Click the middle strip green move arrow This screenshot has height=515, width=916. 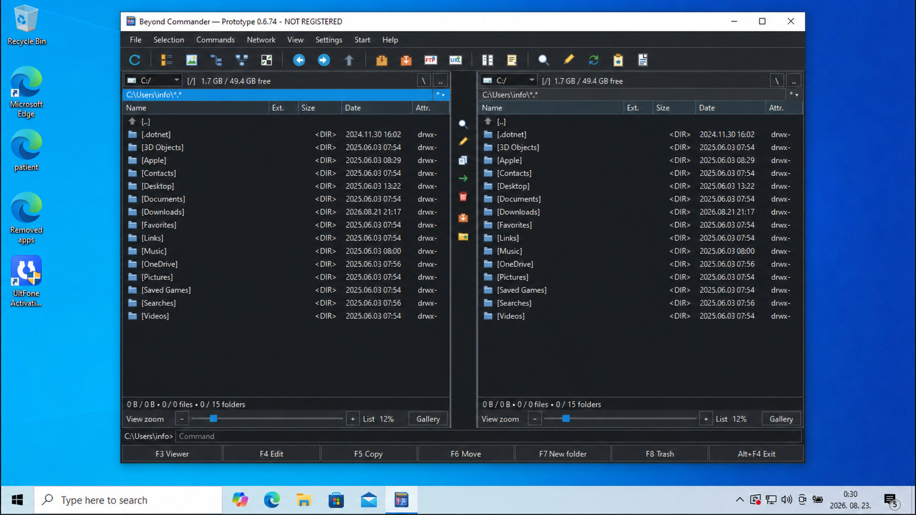[463, 178]
